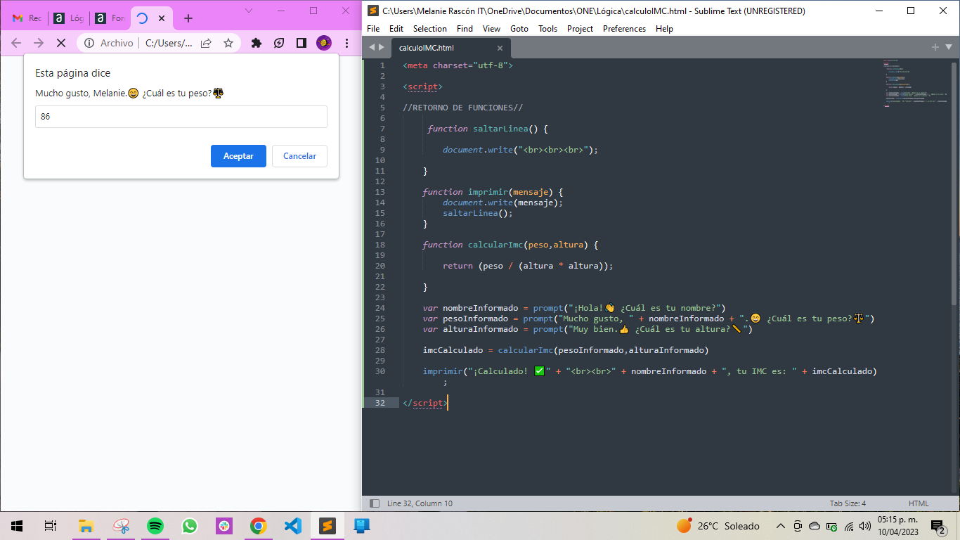Open WhatsApp from taskbar
Image resolution: width=960 pixels, height=540 pixels.
(190, 526)
